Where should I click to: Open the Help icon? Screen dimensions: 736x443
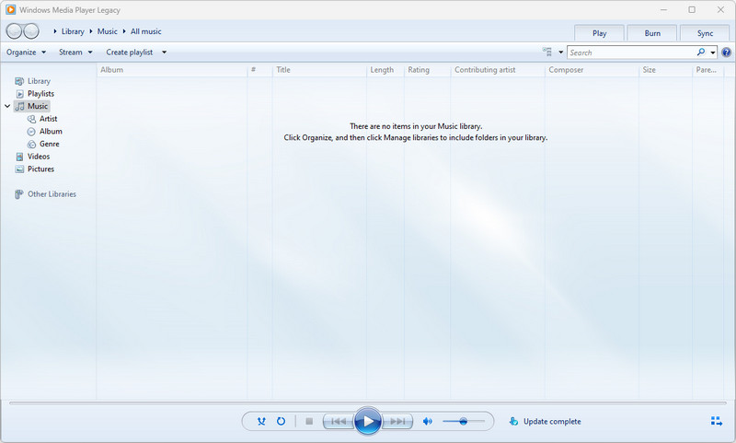tap(726, 52)
